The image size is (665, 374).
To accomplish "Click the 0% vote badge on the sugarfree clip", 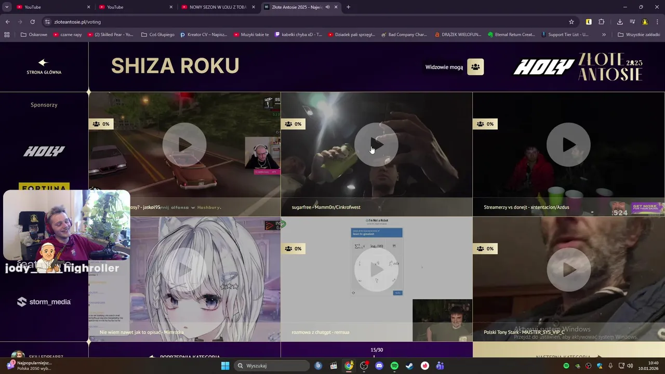I will [294, 124].
